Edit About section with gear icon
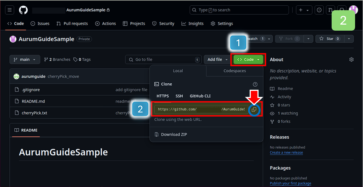Image resolution: width=363 pixels, height=187 pixels. pyautogui.click(x=351, y=59)
